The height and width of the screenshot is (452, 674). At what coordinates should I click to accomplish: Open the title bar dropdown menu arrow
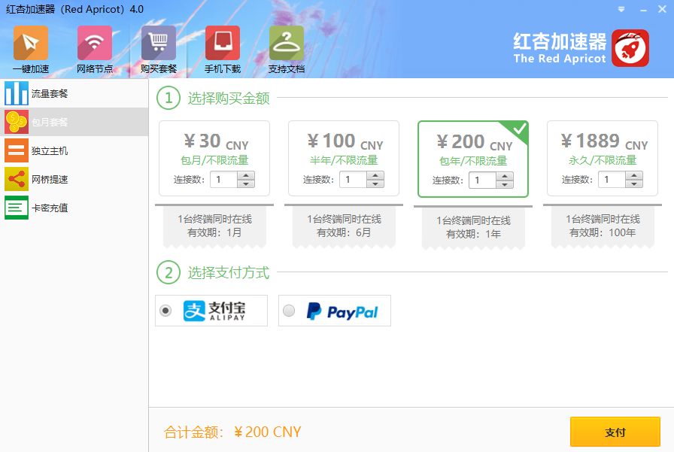[x=621, y=9]
